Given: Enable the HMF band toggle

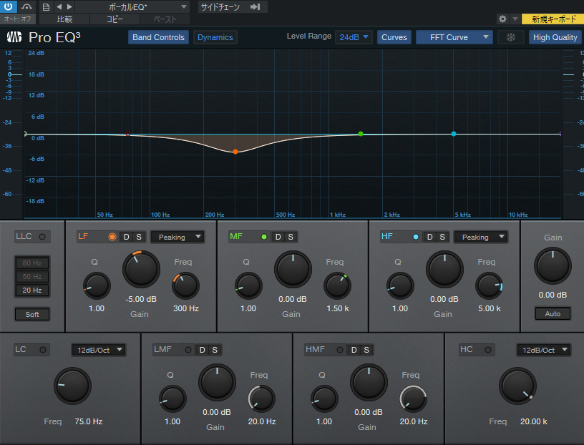Looking at the screenshot, I should 340,350.
